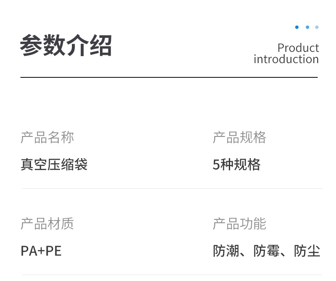Screen dimensions: 336x281
Task: Click the 防尘 function text
Action: [307, 251]
